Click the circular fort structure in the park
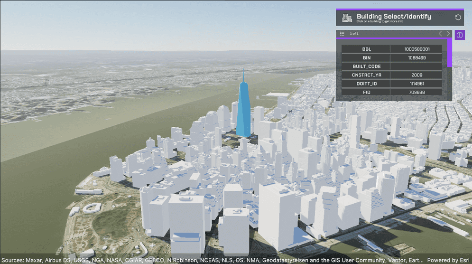This screenshot has width=472, height=264. [92, 208]
